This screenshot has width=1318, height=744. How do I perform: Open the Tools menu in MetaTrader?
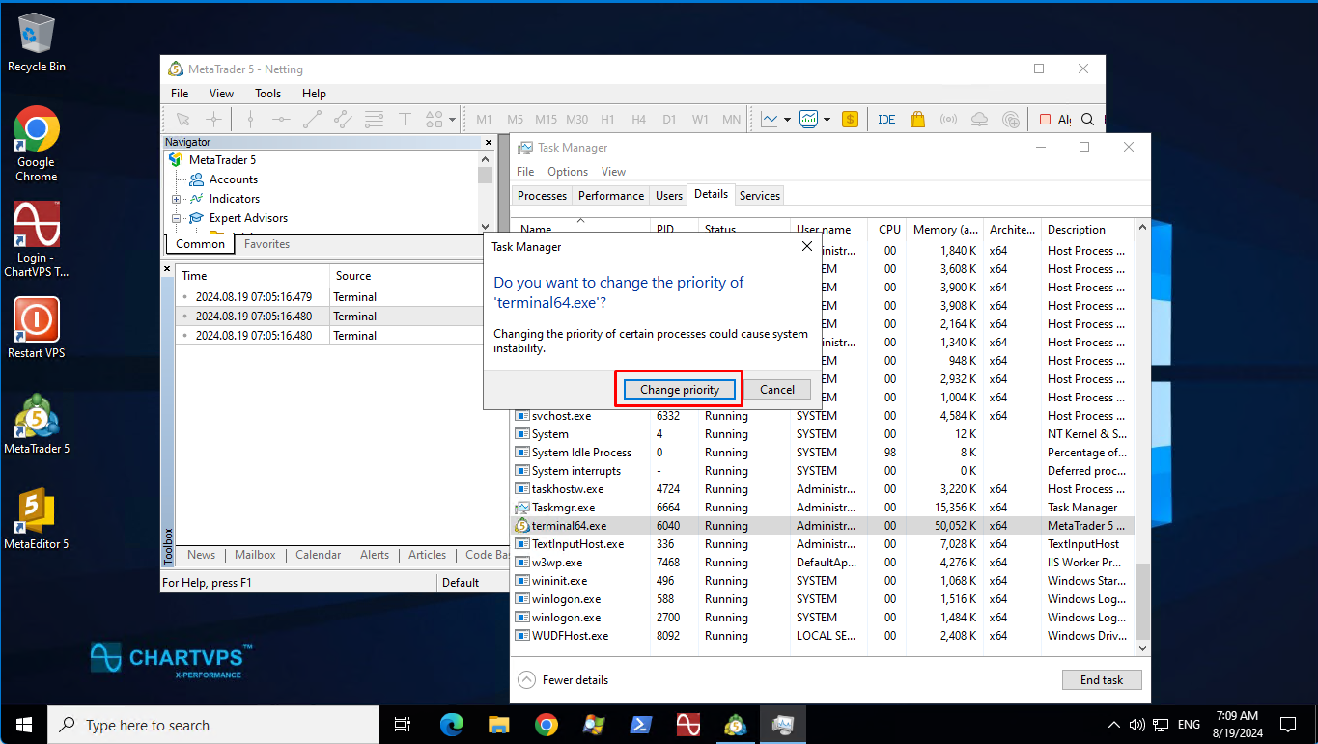tap(267, 94)
